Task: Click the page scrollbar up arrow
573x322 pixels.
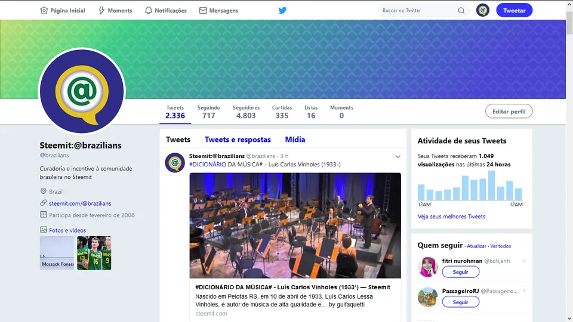Action: click(x=569, y=3)
